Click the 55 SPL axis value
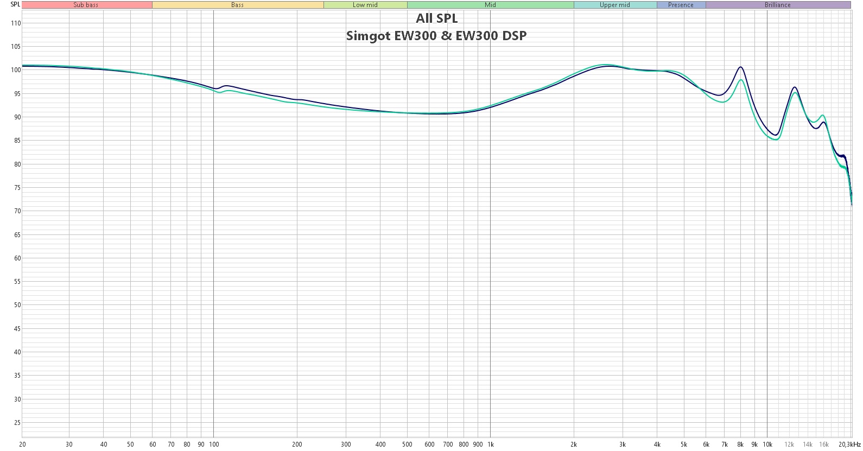863x451 pixels. [17, 282]
